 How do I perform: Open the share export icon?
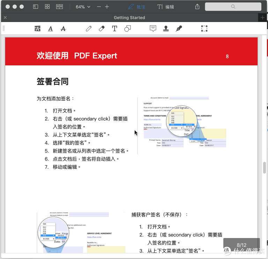click(x=197, y=7)
